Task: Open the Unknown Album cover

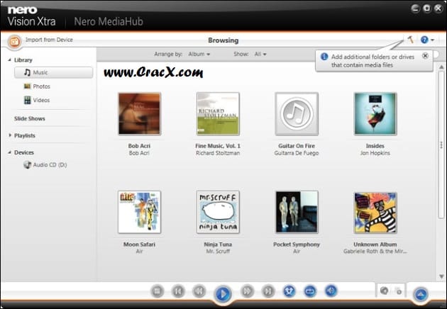Action: 375,213
